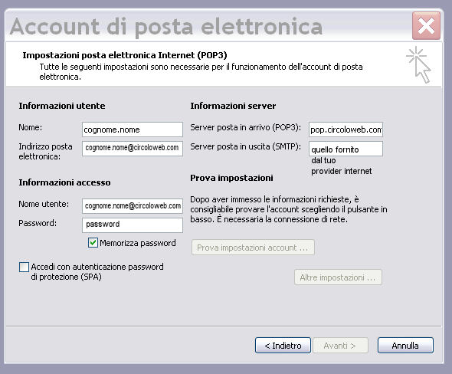Focus the Nome utente text field

[x=133, y=206]
